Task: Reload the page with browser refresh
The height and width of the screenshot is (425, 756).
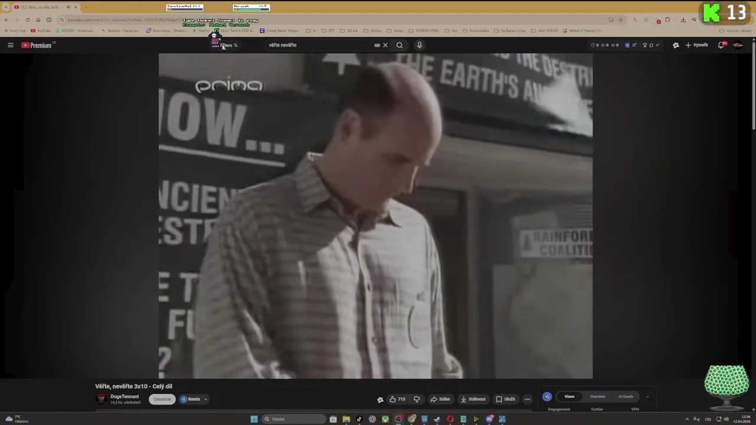Action: (x=28, y=20)
